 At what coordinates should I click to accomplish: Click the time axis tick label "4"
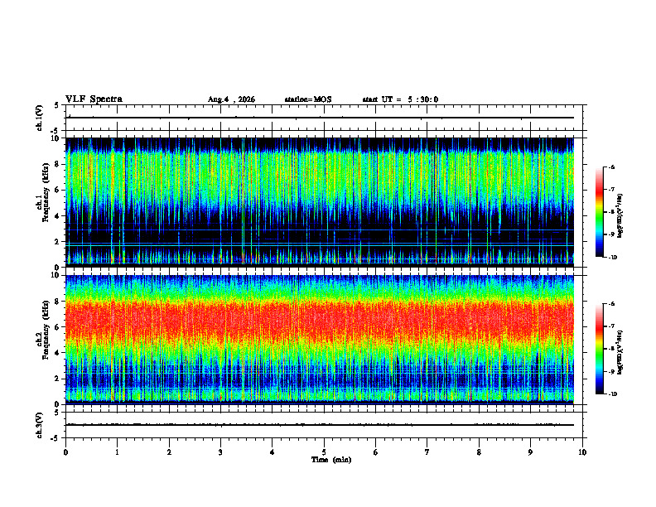click(x=273, y=452)
